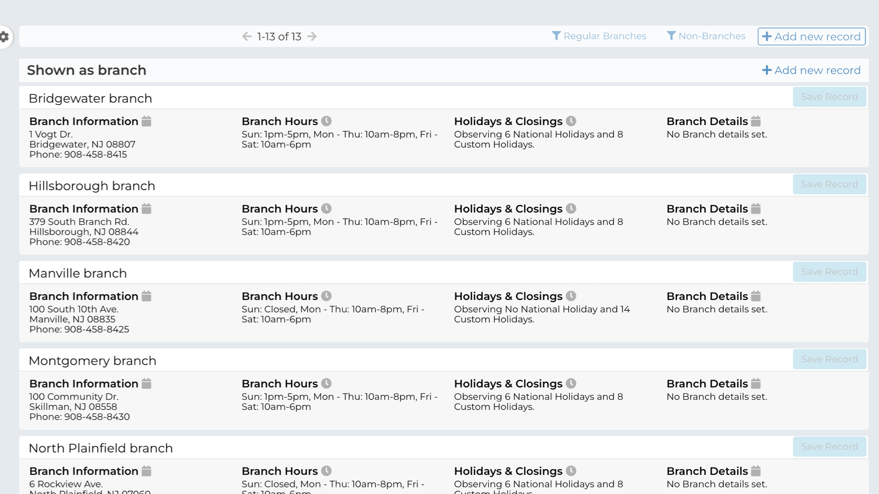Open the settings gear at left edge
879x494 pixels.
pyautogui.click(x=5, y=37)
